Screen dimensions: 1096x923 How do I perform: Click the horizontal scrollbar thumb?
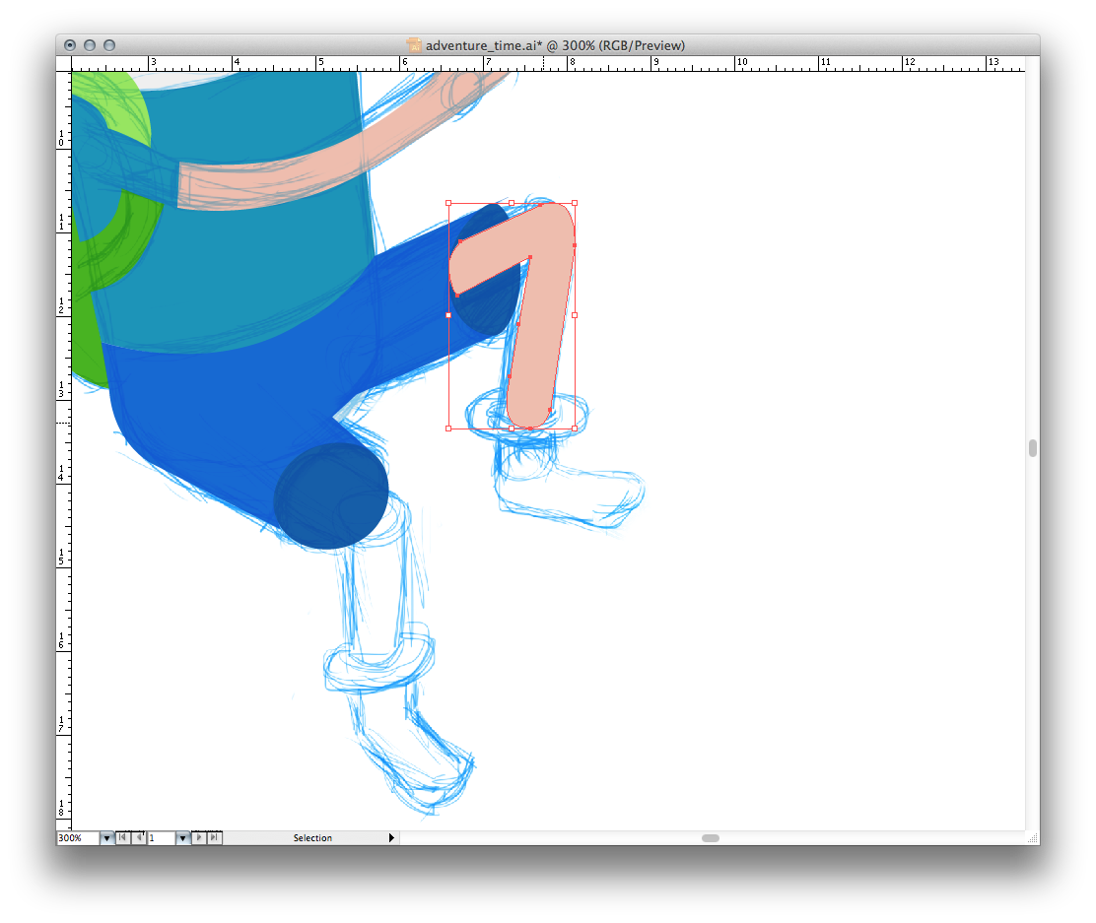pyautogui.click(x=710, y=838)
